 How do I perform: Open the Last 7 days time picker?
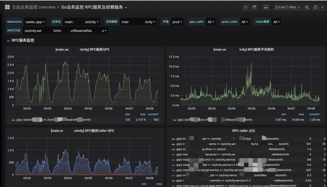click(287, 7)
